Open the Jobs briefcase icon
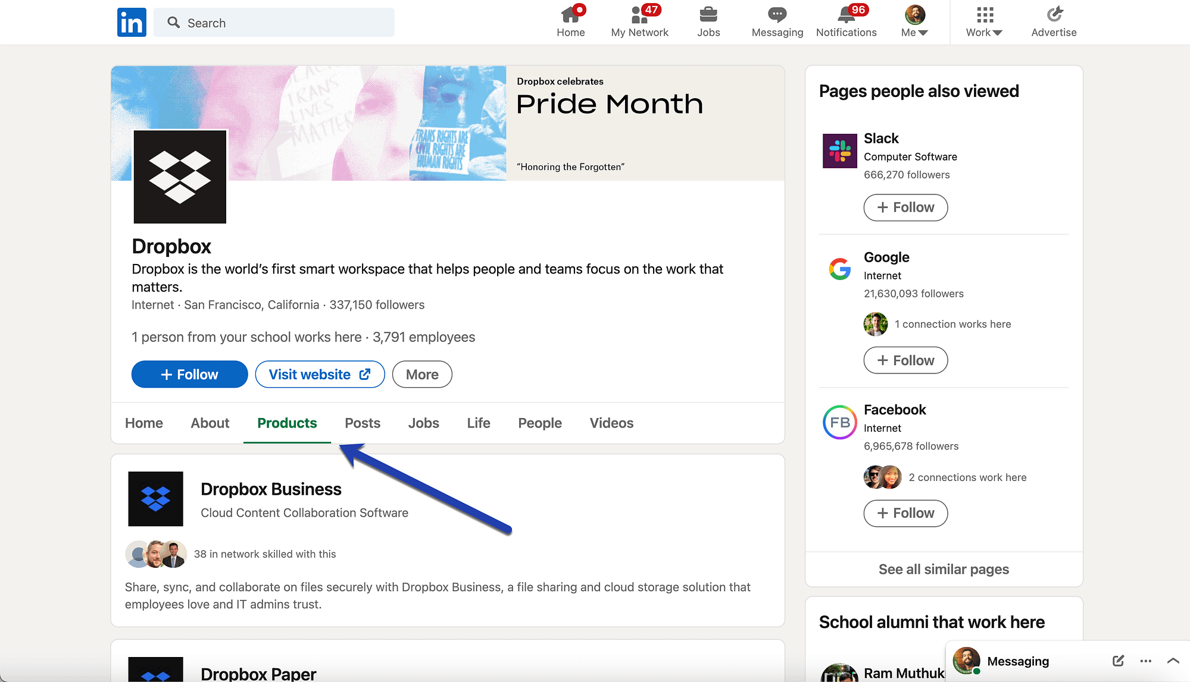 coord(708,14)
